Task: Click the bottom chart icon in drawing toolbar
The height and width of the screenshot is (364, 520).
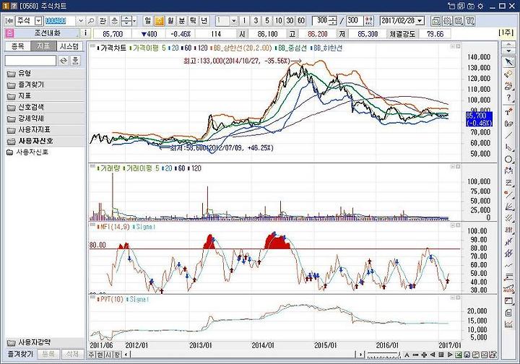Action: coord(508,324)
